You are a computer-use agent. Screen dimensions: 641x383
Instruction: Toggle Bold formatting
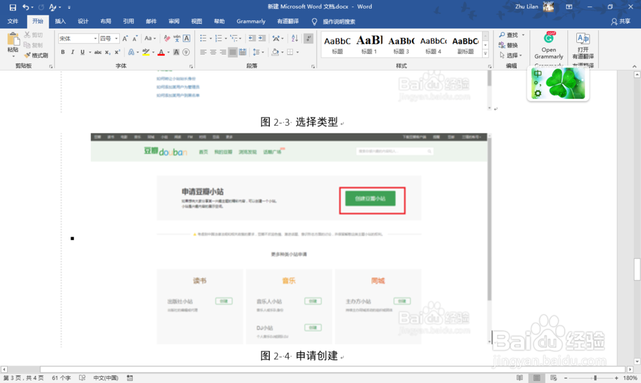tap(63, 52)
